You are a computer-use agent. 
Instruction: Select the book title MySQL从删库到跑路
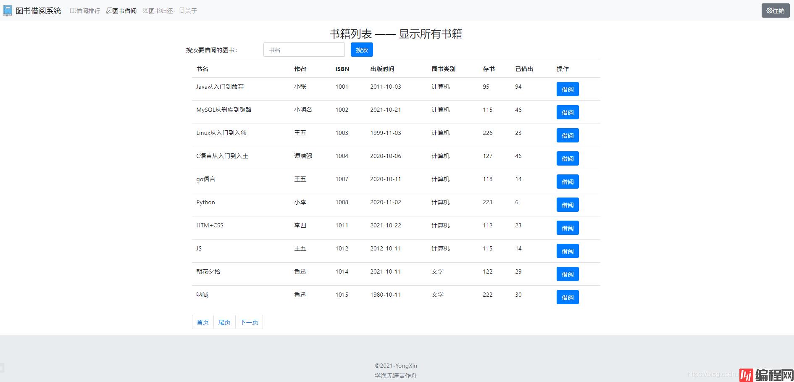[224, 110]
